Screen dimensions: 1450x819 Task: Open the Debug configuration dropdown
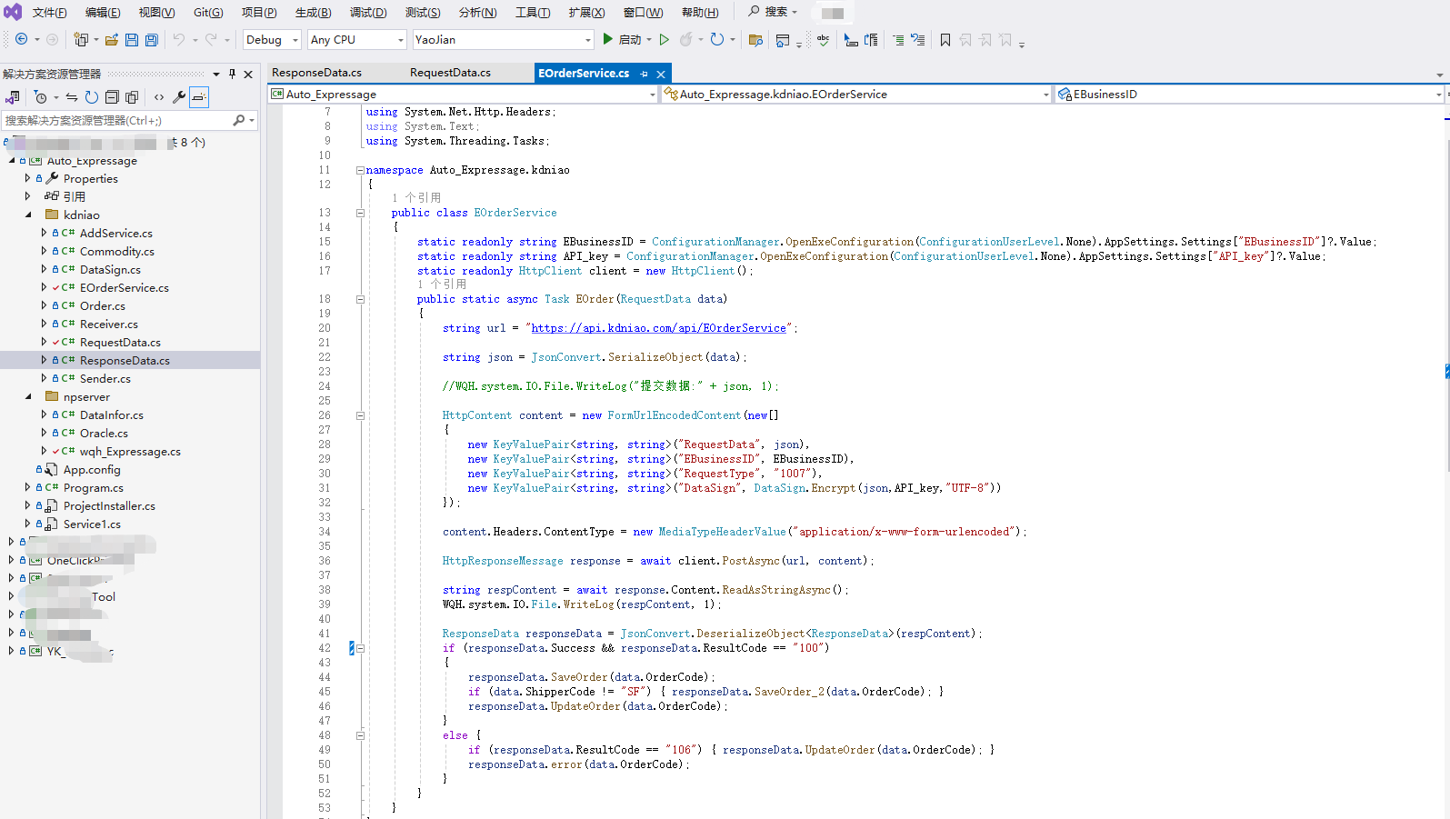pyautogui.click(x=271, y=40)
